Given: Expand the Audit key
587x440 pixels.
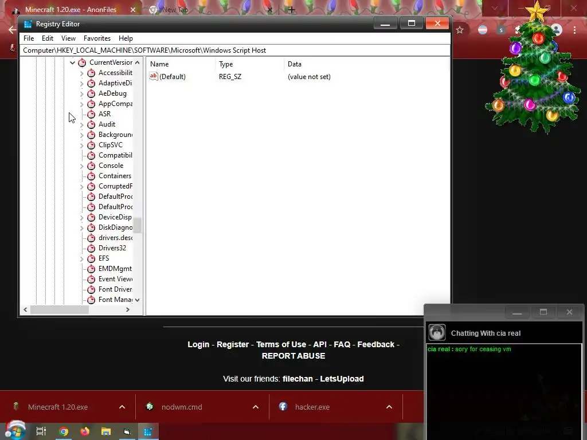Looking at the screenshot, I should (x=82, y=124).
